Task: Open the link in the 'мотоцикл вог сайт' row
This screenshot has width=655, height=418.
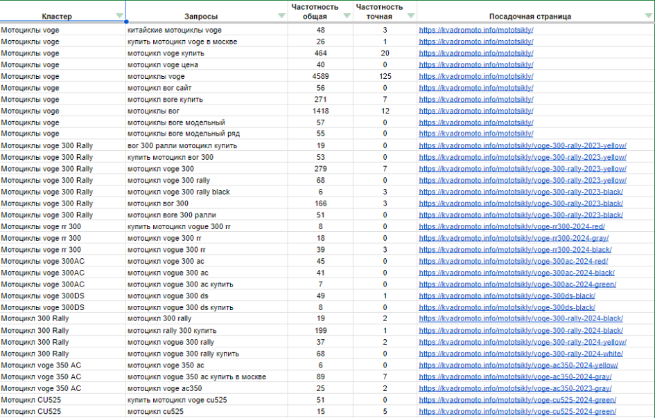Action: pyautogui.click(x=475, y=88)
